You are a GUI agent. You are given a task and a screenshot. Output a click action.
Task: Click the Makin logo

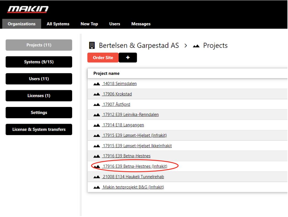pyautogui.click(x=28, y=9)
